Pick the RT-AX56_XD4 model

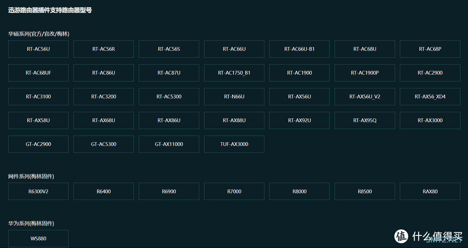[430, 97]
